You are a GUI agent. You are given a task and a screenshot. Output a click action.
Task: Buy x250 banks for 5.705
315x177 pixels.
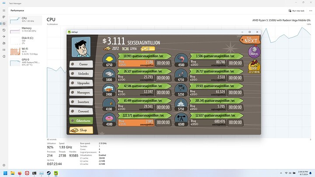point(208,108)
